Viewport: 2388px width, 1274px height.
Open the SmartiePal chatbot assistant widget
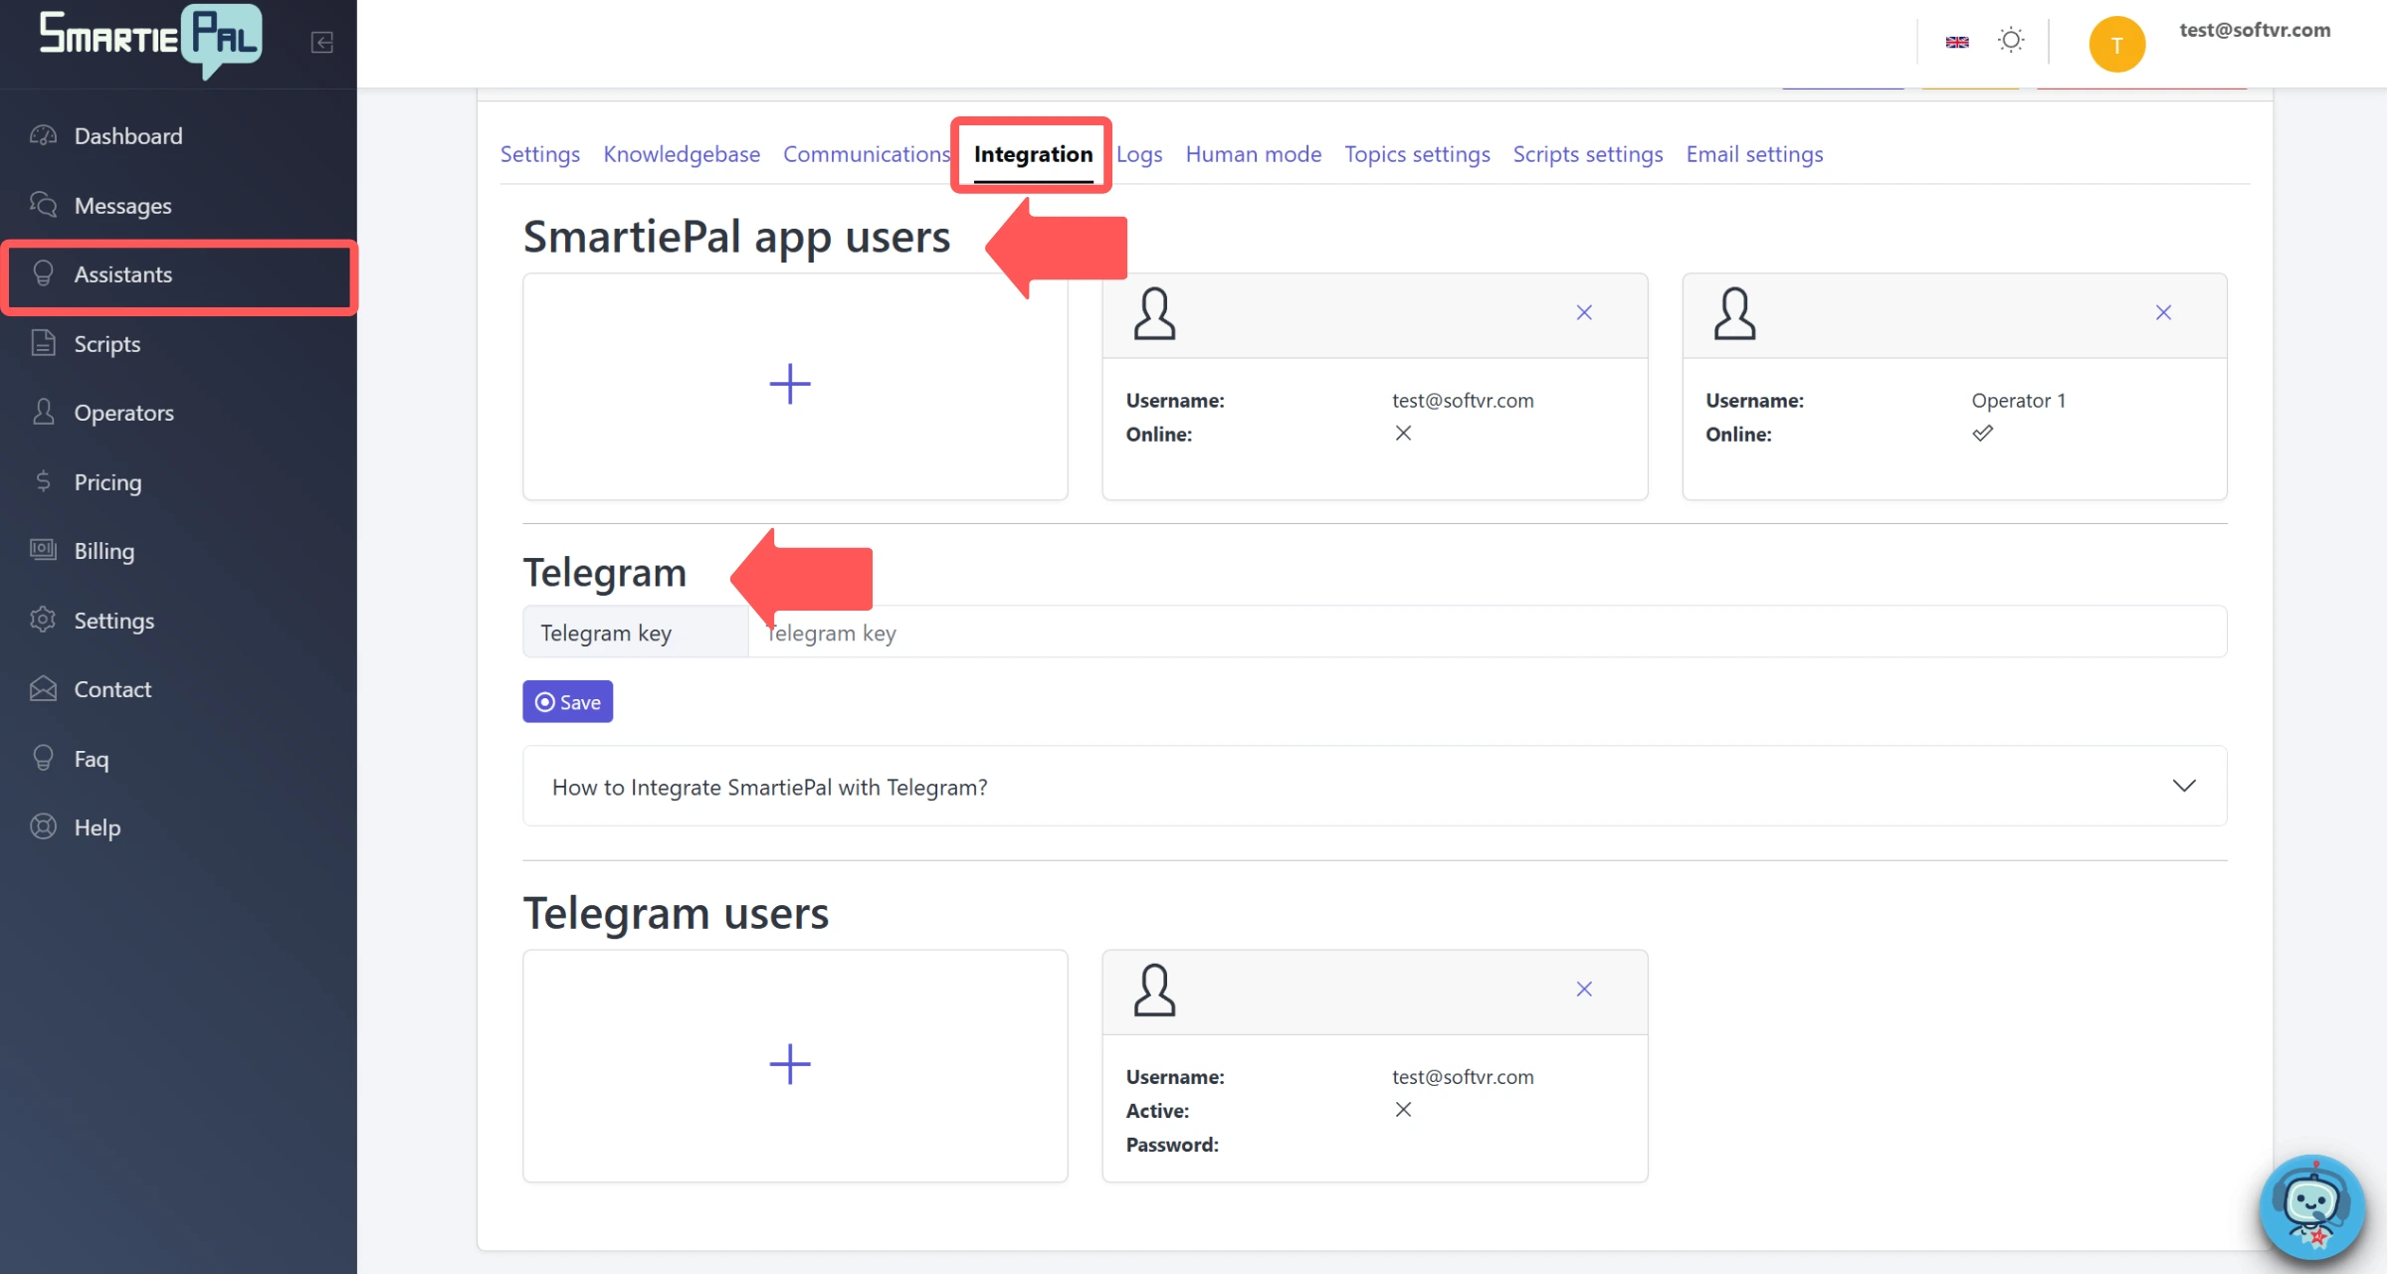click(x=2310, y=1206)
